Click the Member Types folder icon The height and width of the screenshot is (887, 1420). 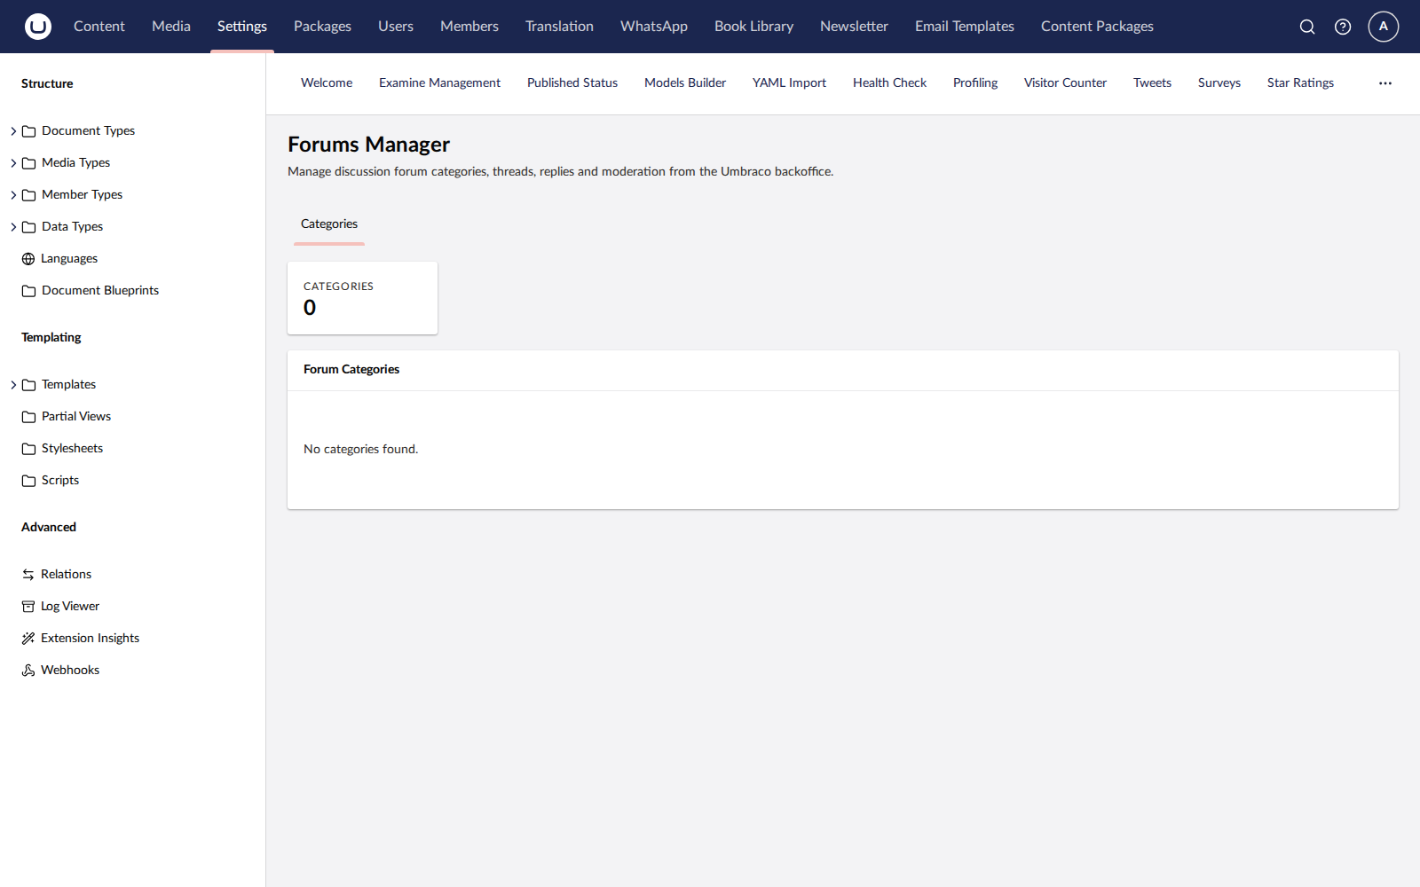[28, 195]
